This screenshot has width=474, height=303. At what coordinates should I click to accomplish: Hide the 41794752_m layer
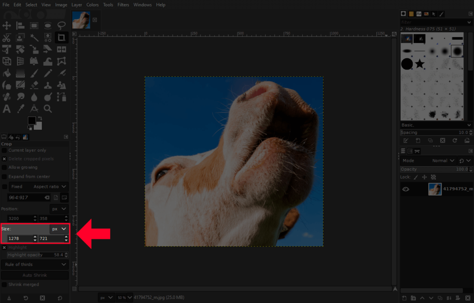[406, 189]
